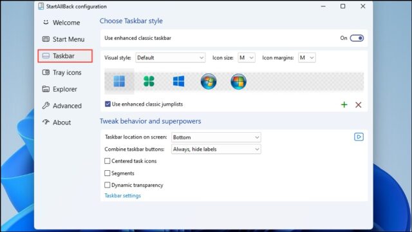Image resolution: width=412 pixels, height=232 pixels.
Task: Choose the green four-leaf clover start icon
Action: click(x=149, y=81)
